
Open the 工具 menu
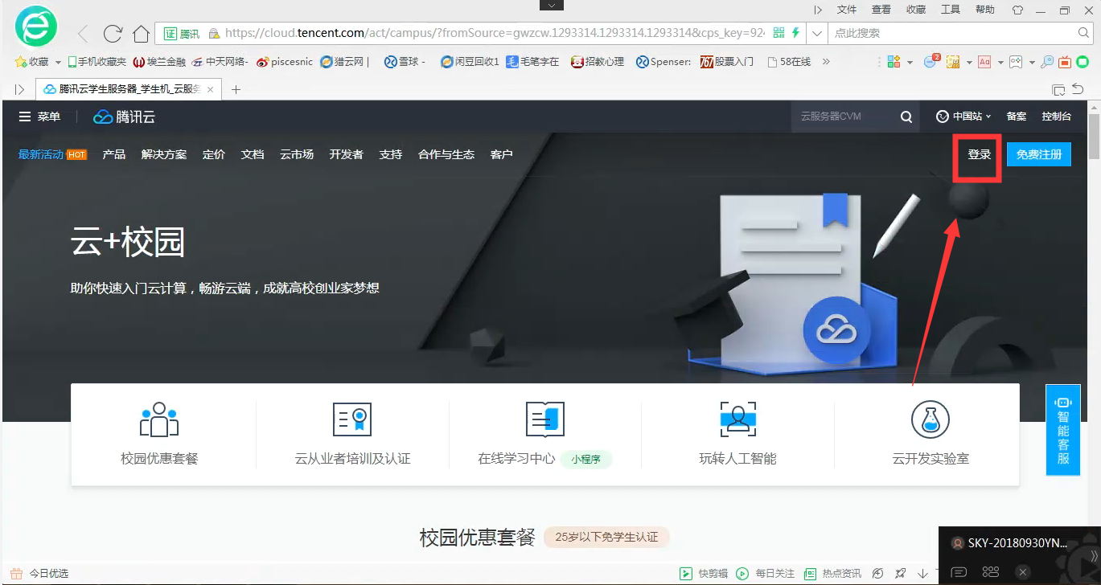pyautogui.click(x=951, y=10)
